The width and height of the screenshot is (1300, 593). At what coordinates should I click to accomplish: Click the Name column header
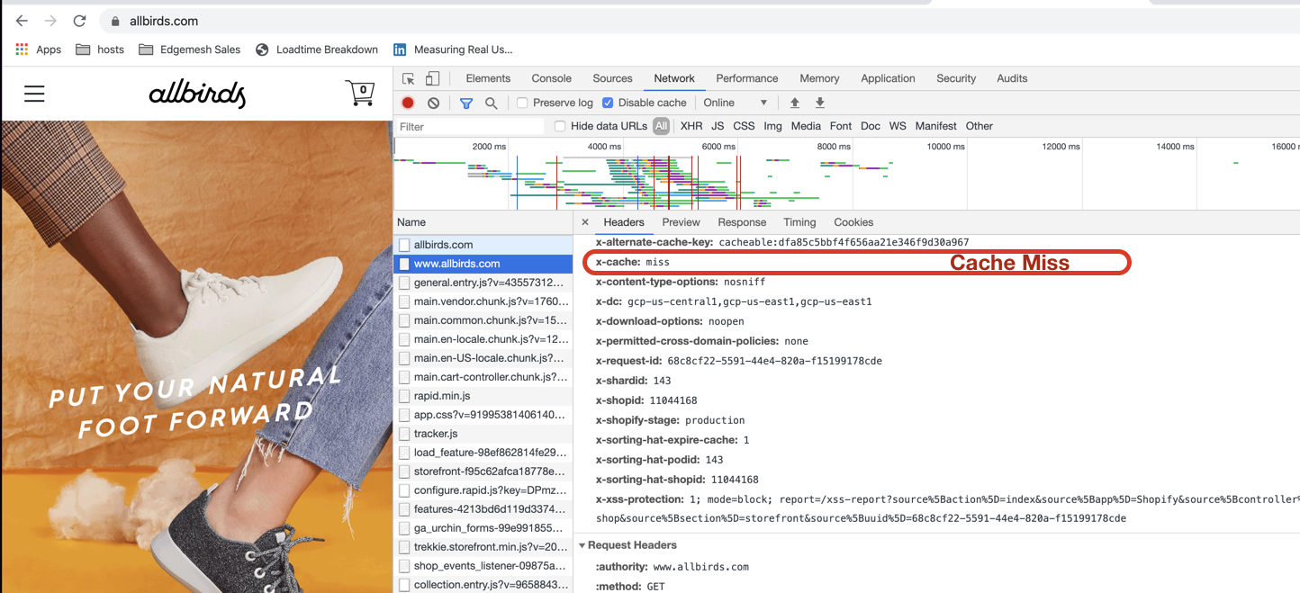(483, 222)
